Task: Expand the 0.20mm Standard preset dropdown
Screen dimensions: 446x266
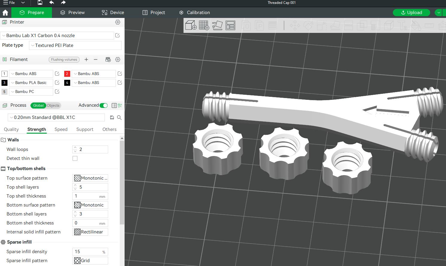Action: 56,117
